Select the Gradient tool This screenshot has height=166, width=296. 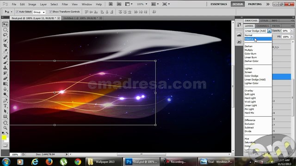(x=5, y=83)
